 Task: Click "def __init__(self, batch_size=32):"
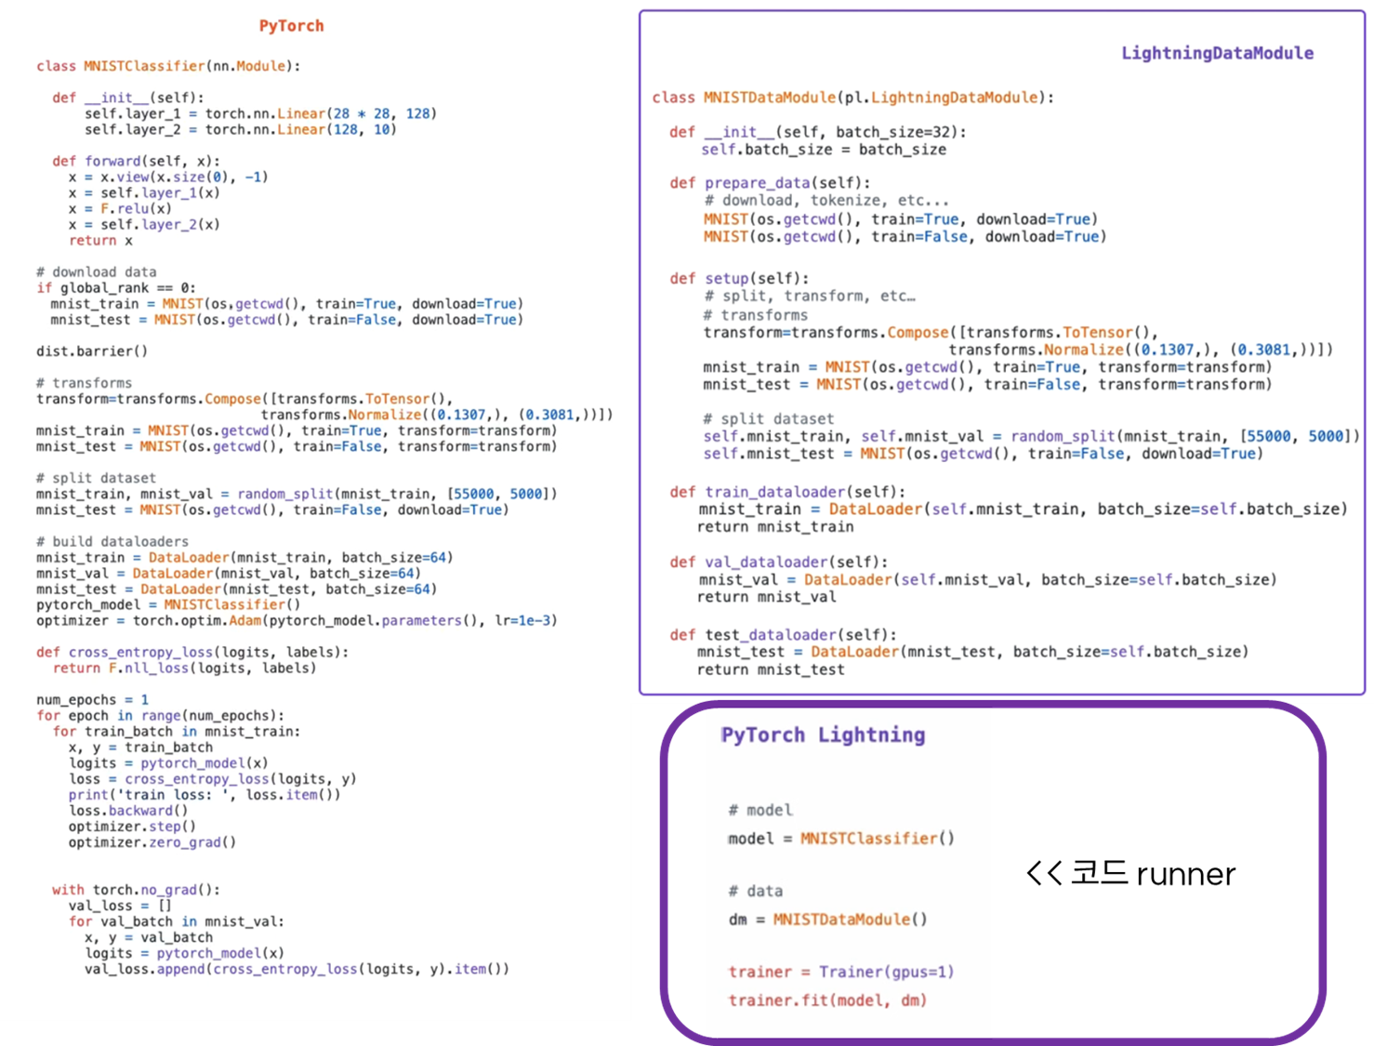pyautogui.click(x=818, y=132)
